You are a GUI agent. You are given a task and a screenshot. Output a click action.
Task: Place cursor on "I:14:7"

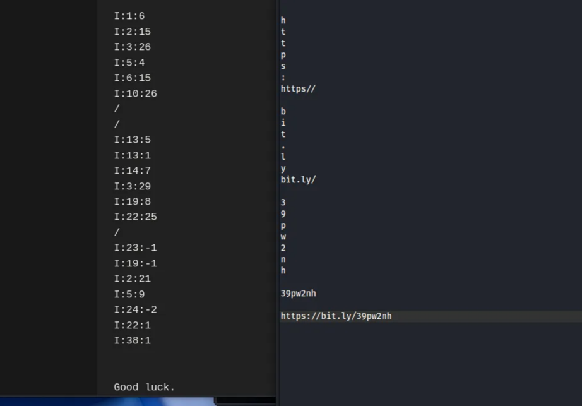coord(132,170)
